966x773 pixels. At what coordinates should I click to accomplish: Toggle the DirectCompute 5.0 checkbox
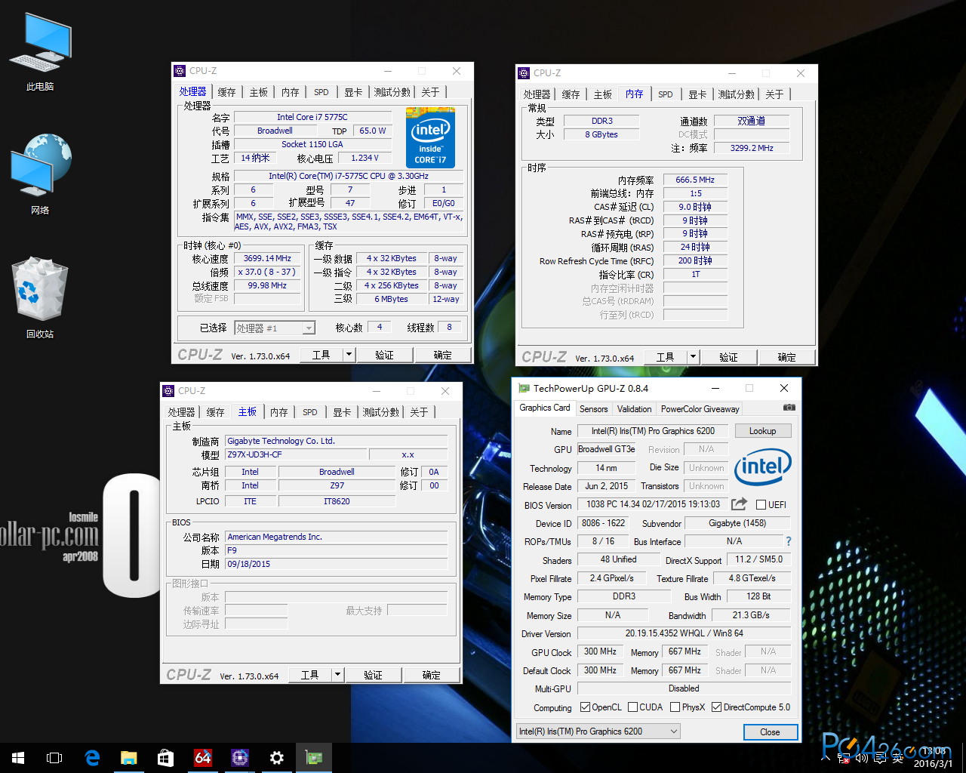pyautogui.click(x=716, y=707)
